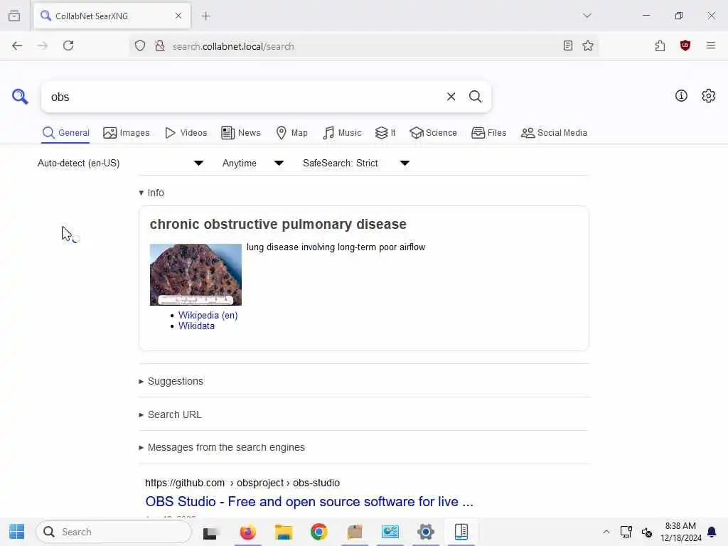
Task: Expand the Suggestions section
Action: tap(171, 381)
